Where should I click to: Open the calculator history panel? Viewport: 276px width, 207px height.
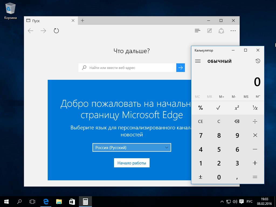258,61
